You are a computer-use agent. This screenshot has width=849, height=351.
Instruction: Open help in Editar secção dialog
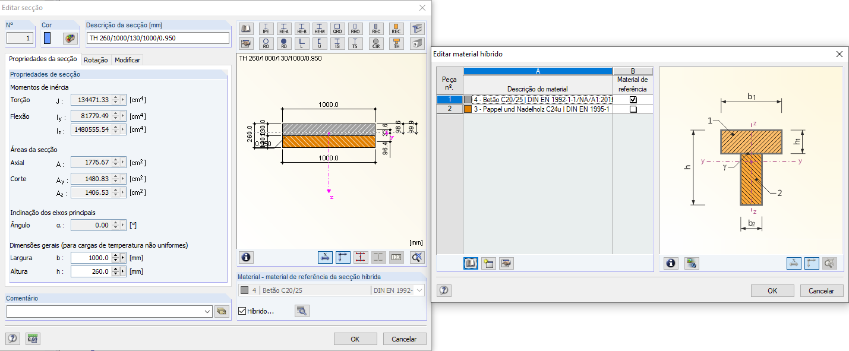(13, 339)
